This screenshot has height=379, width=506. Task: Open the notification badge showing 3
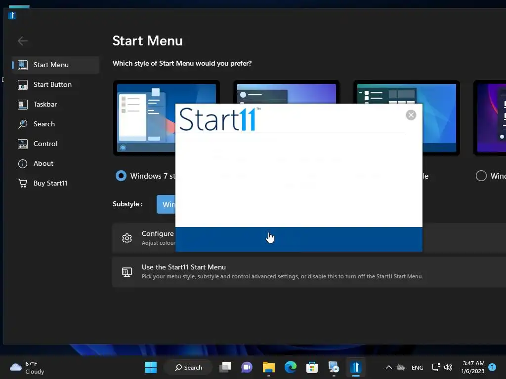492,367
